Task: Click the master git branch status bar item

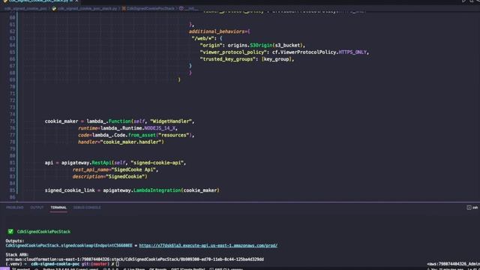Action: 21,269
